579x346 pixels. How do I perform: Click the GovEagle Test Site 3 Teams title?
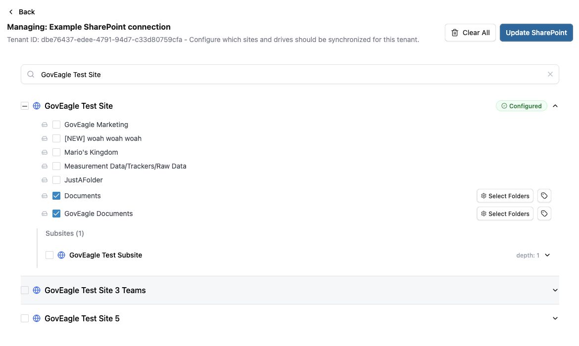[x=95, y=290]
